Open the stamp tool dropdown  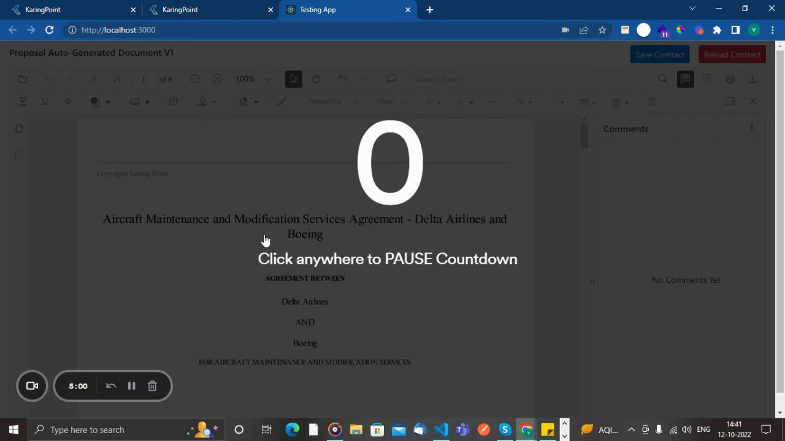(x=207, y=102)
